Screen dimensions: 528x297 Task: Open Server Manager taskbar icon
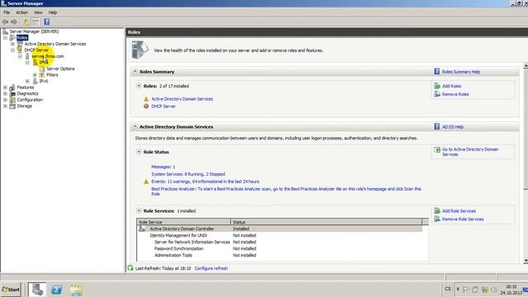[37, 290]
